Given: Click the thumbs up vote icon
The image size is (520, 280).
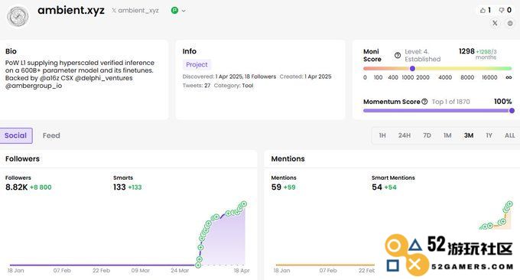Looking at the screenshot, I should (x=483, y=10).
